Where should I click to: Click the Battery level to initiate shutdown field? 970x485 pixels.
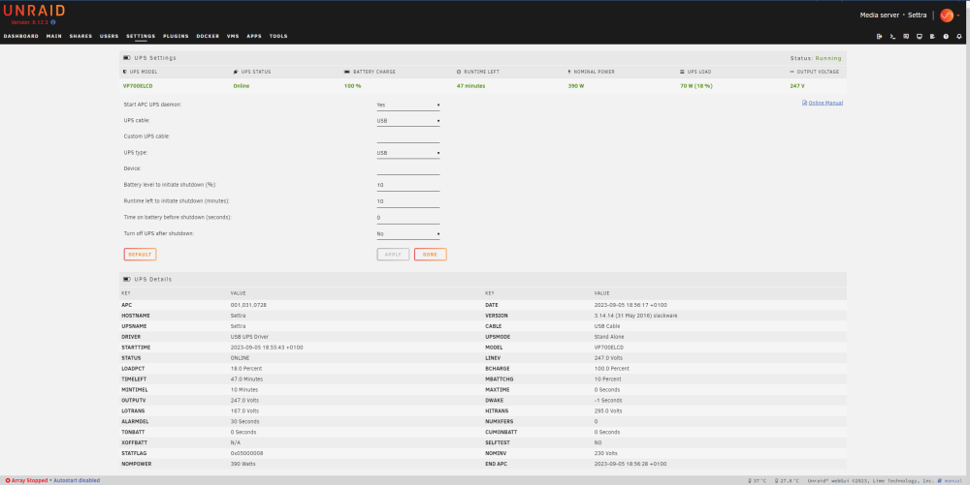click(x=408, y=185)
